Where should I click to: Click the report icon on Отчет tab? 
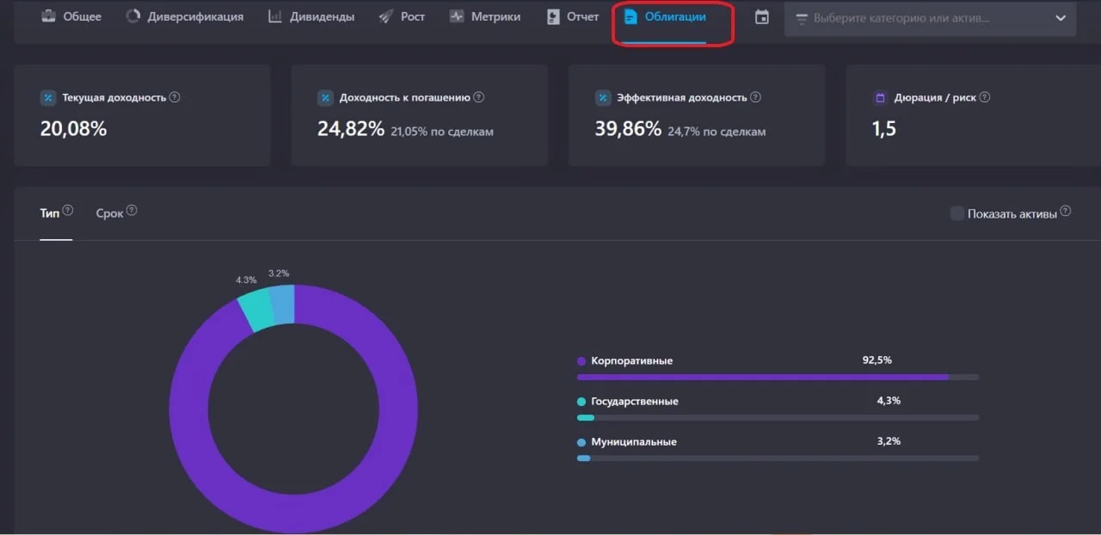point(553,16)
